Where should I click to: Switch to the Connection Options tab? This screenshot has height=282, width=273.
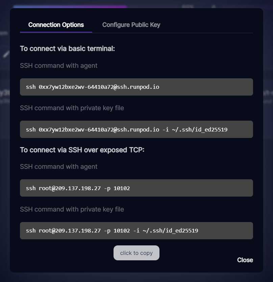tap(56, 25)
